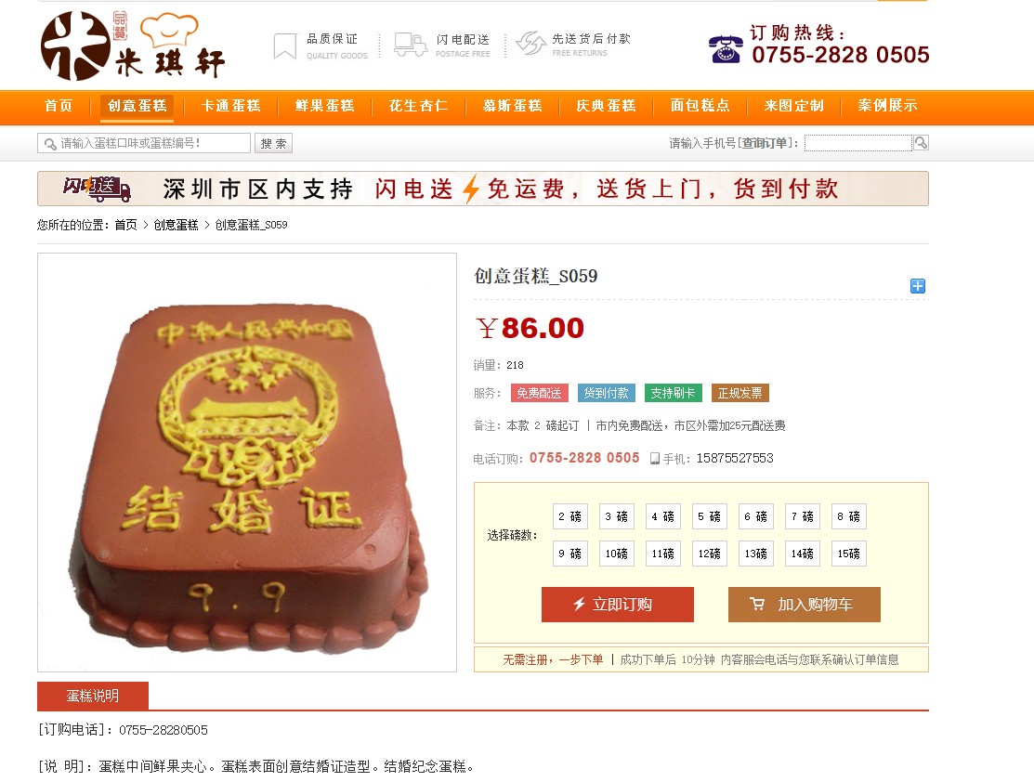Click the hotline telephone icon
Viewport: 1034px width, 782px height.
[726, 49]
